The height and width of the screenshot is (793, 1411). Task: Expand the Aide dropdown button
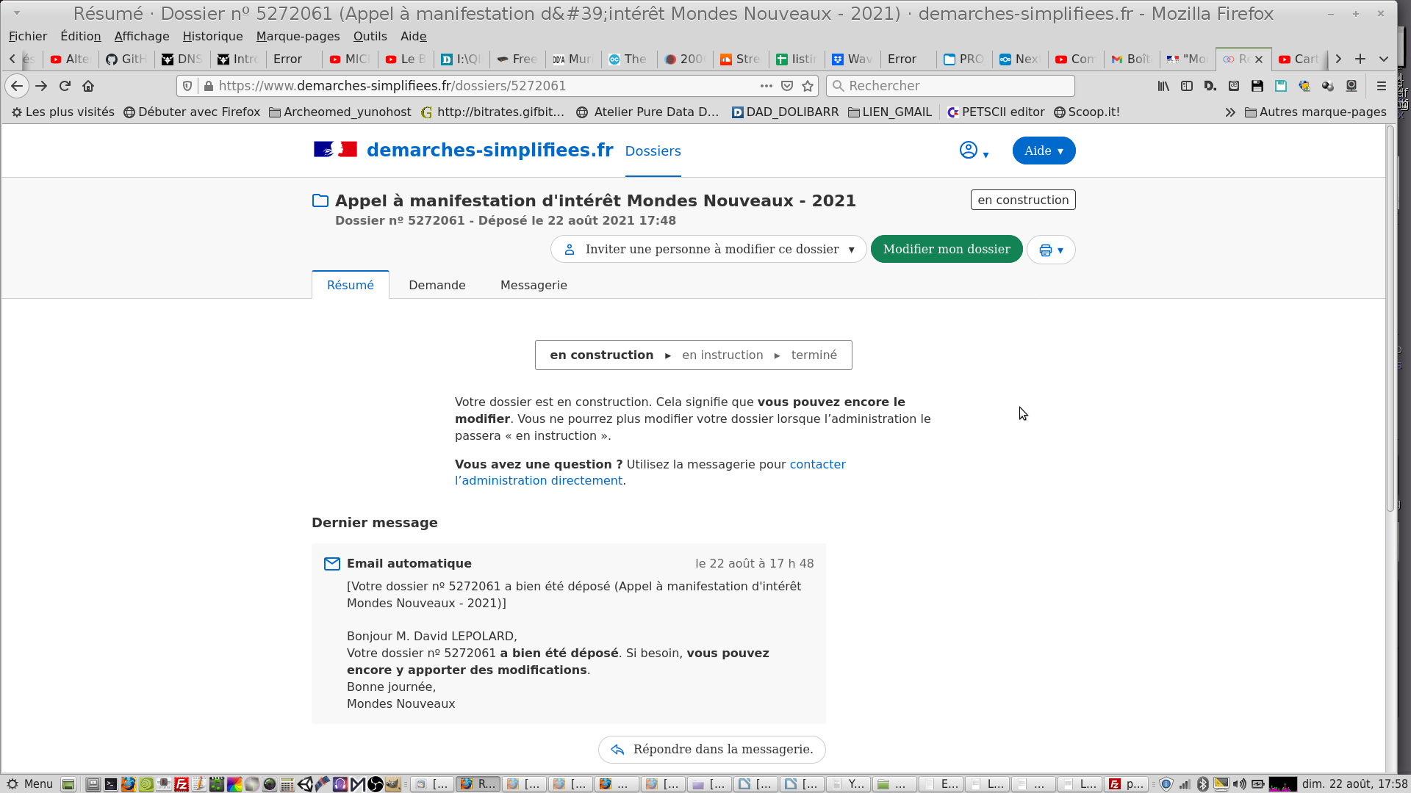tap(1044, 151)
